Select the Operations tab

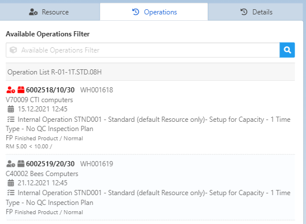click(x=154, y=12)
